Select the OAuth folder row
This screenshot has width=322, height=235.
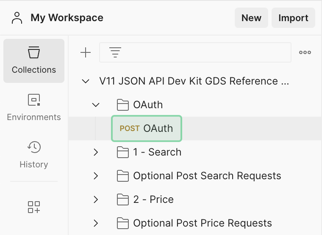coord(195,105)
